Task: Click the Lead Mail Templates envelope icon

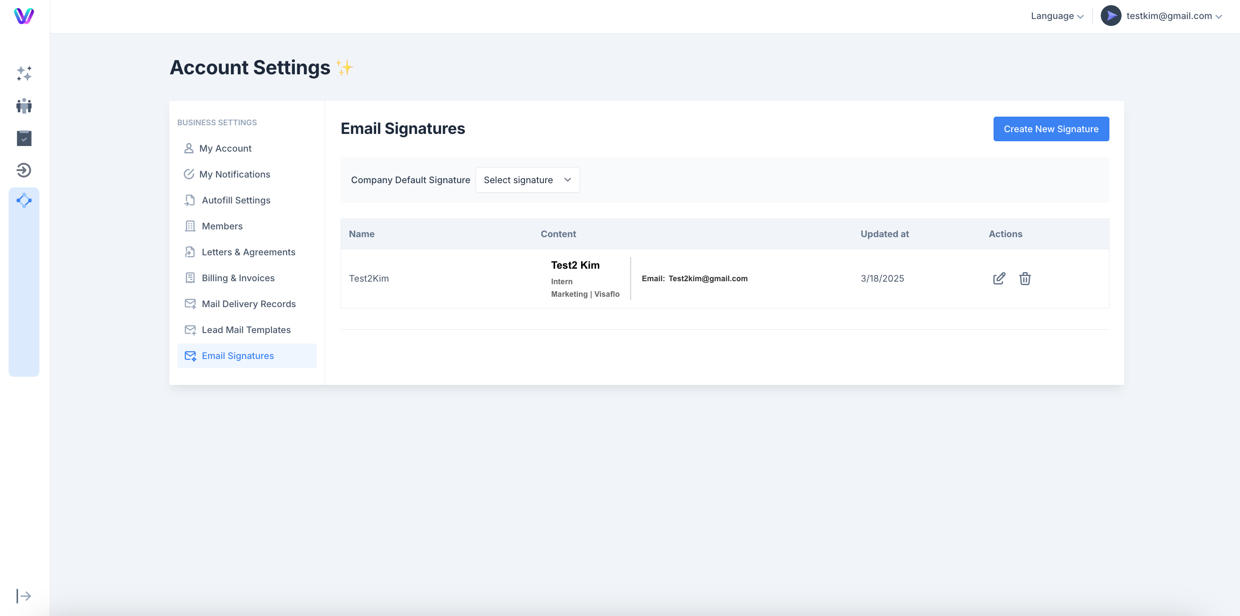Action: pyautogui.click(x=190, y=330)
